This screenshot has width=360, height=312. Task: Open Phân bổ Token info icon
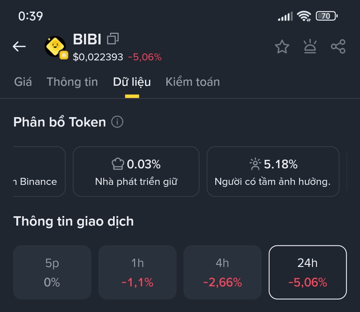[117, 122]
